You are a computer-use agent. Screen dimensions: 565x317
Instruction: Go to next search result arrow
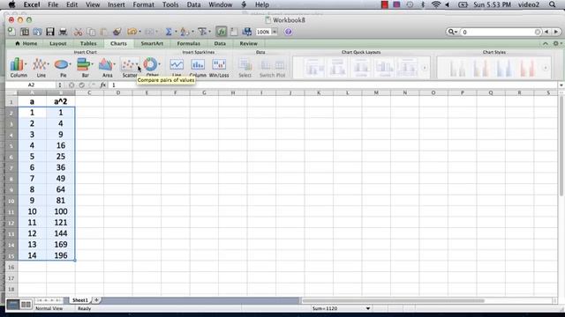[555, 32]
